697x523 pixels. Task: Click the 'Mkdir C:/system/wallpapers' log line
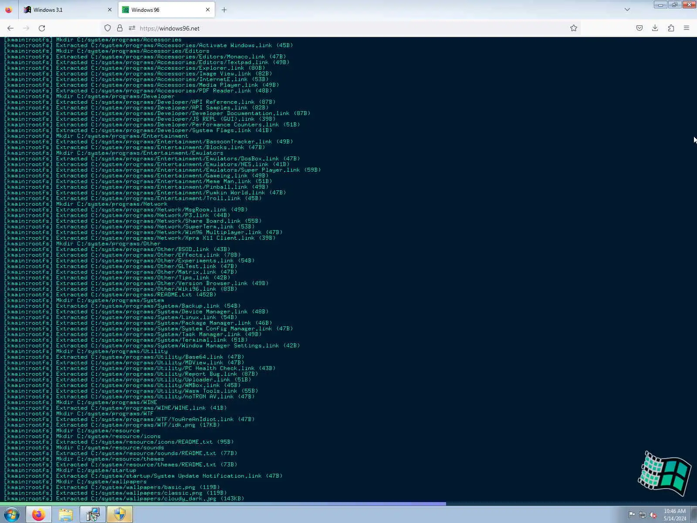point(75,482)
